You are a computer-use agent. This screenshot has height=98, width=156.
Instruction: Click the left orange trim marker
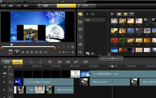point(2,48)
